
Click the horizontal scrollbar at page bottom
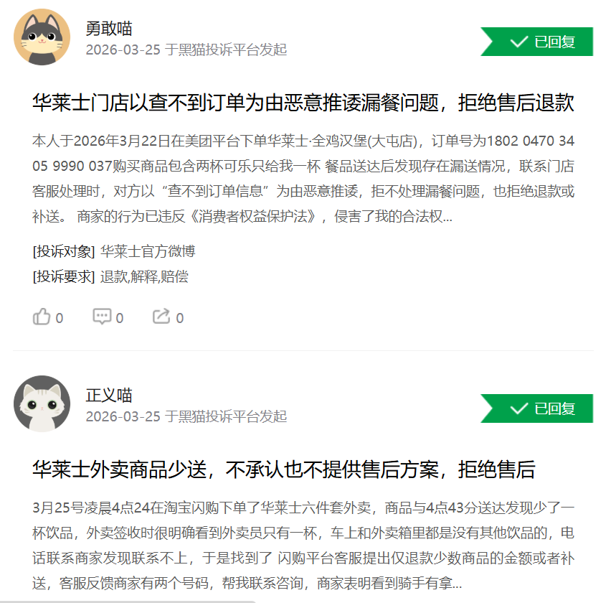click(x=128, y=602)
